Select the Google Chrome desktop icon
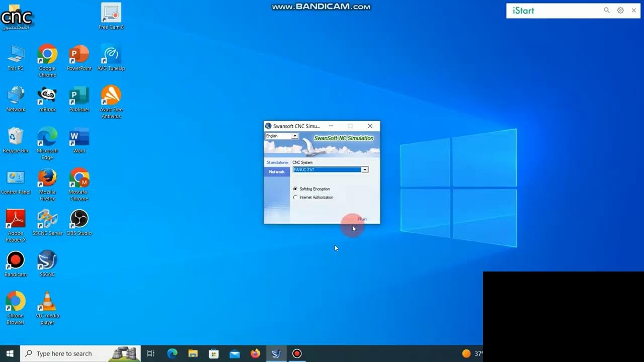Viewport: 644px width, 362px height. (47, 60)
